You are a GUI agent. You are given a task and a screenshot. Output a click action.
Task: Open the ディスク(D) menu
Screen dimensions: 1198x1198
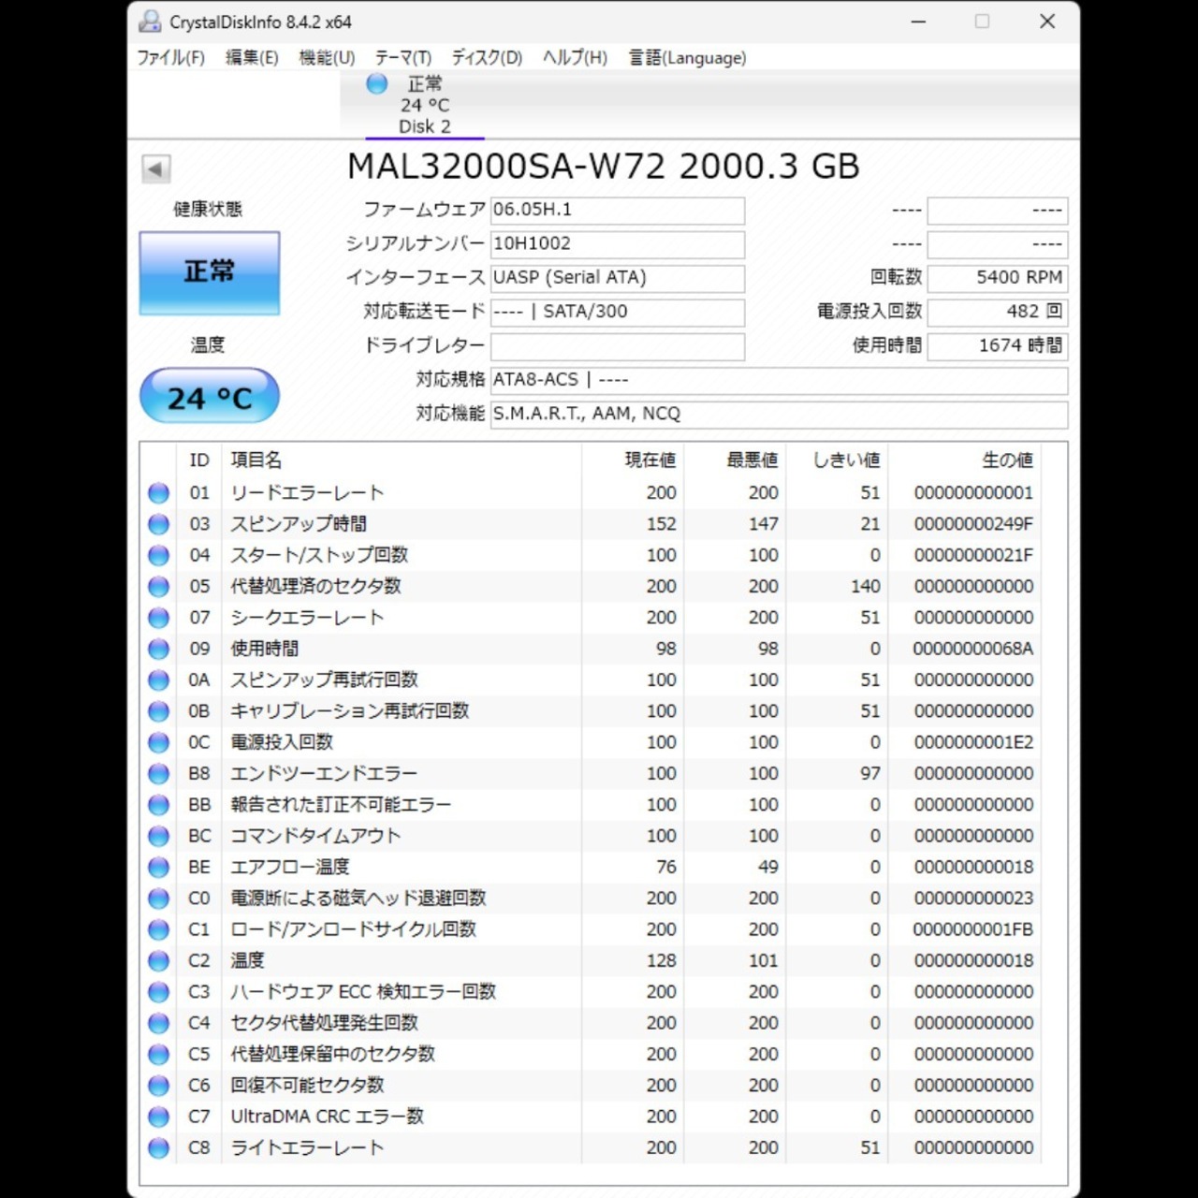pos(487,58)
